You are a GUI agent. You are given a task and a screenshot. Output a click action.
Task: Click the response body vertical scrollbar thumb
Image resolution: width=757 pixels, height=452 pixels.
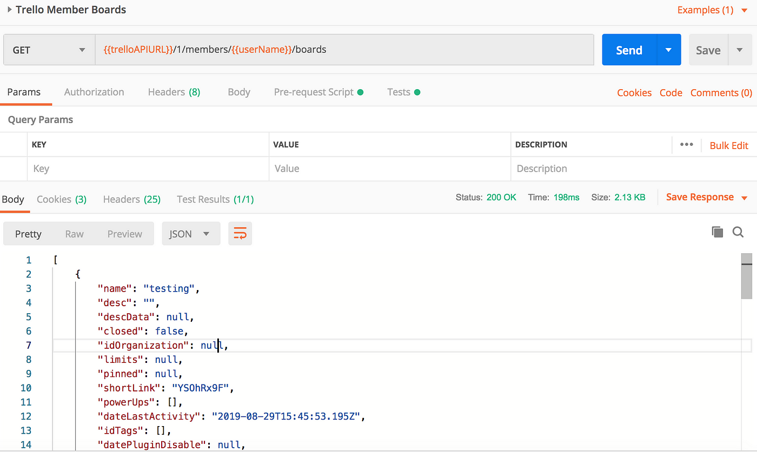747,276
